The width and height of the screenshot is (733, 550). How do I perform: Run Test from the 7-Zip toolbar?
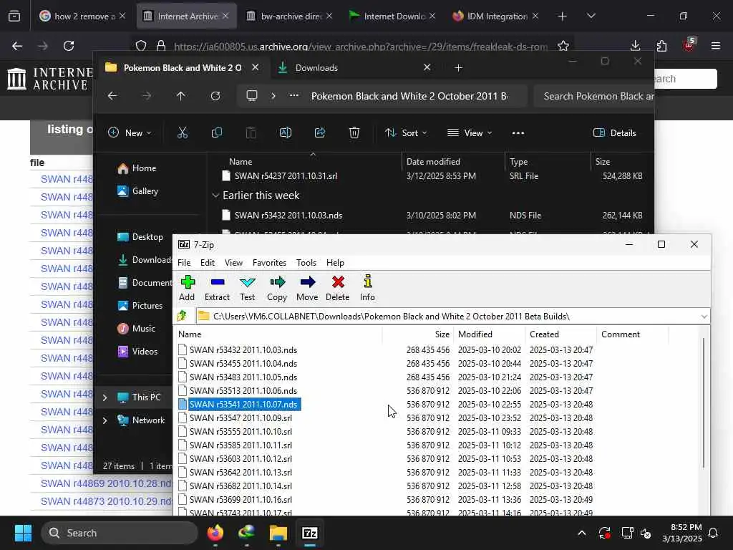pyautogui.click(x=247, y=288)
